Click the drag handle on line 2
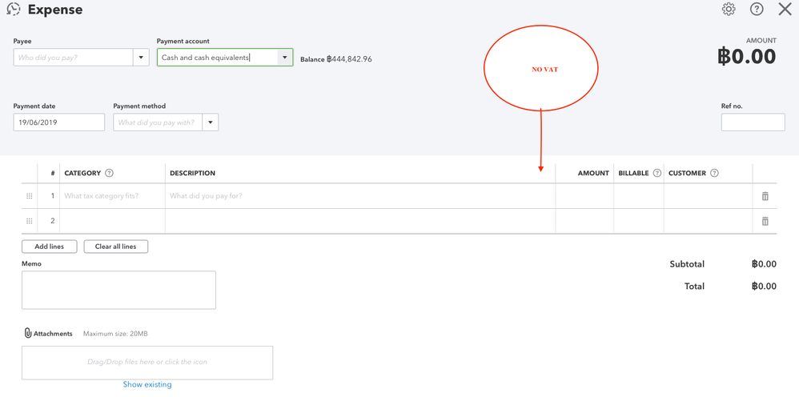The width and height of the screenshot is (799, 397). click(30, 221)
